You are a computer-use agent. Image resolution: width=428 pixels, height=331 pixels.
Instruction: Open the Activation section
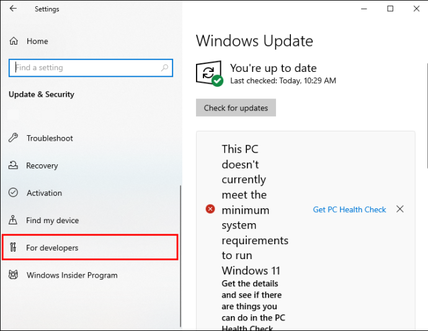pos(90,193)
